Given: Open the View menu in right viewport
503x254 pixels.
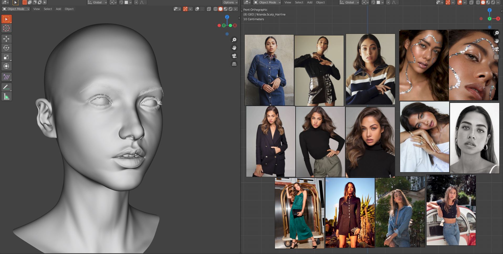Looking at the screenshot, I should 288,2.
